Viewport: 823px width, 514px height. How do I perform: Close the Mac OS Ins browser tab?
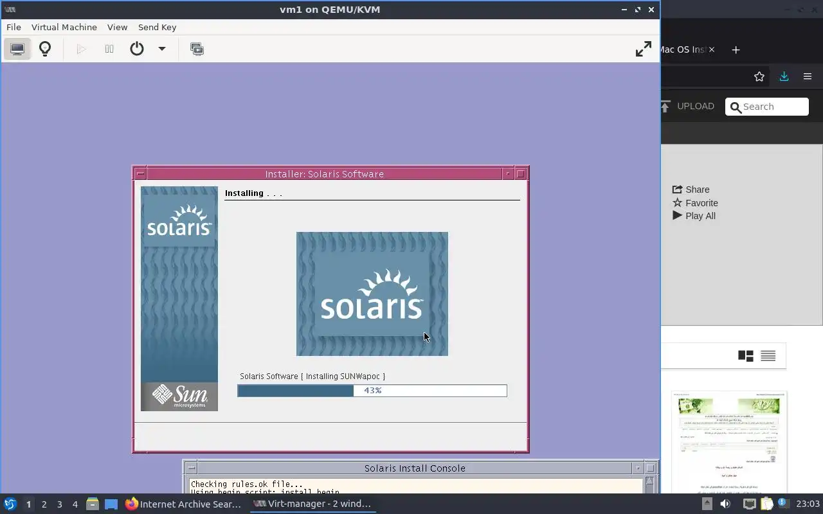711,49
